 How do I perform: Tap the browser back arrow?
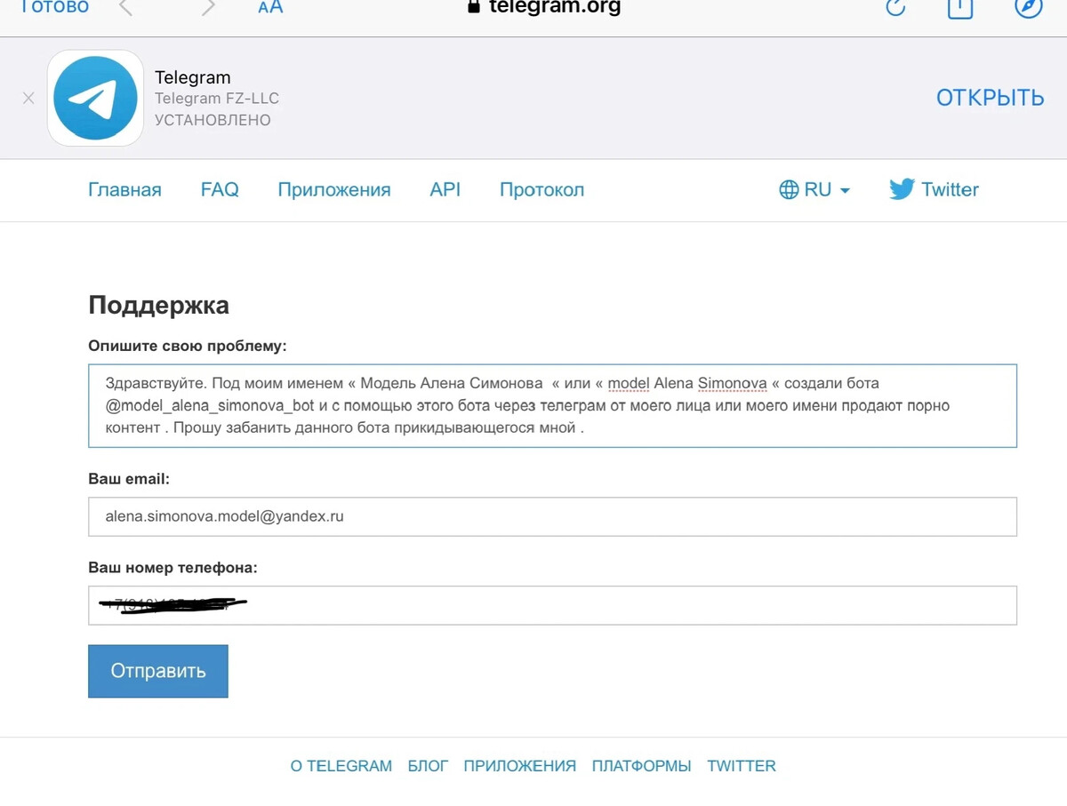tap(125, 8)
